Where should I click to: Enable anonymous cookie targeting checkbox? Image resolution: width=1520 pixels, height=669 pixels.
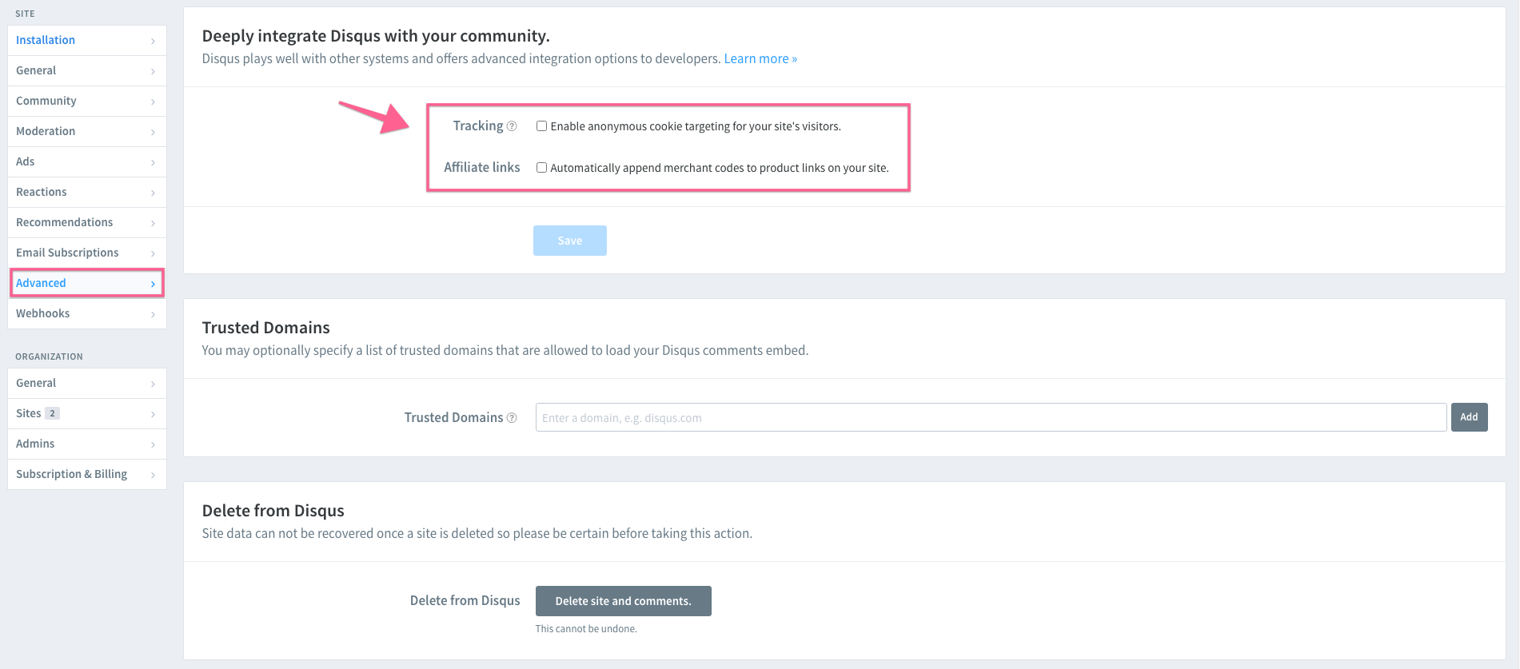pos(541,126)
